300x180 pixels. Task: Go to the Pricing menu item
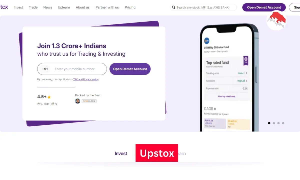click(x=130, y=7)
